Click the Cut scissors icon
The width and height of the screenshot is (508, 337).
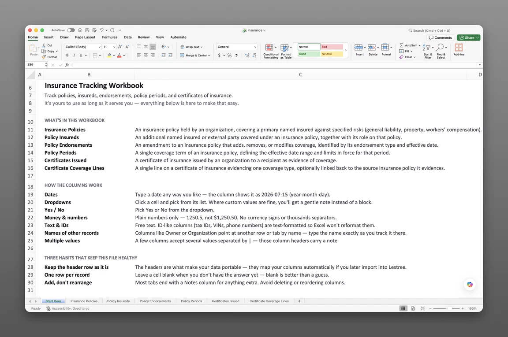click(44, 45)
